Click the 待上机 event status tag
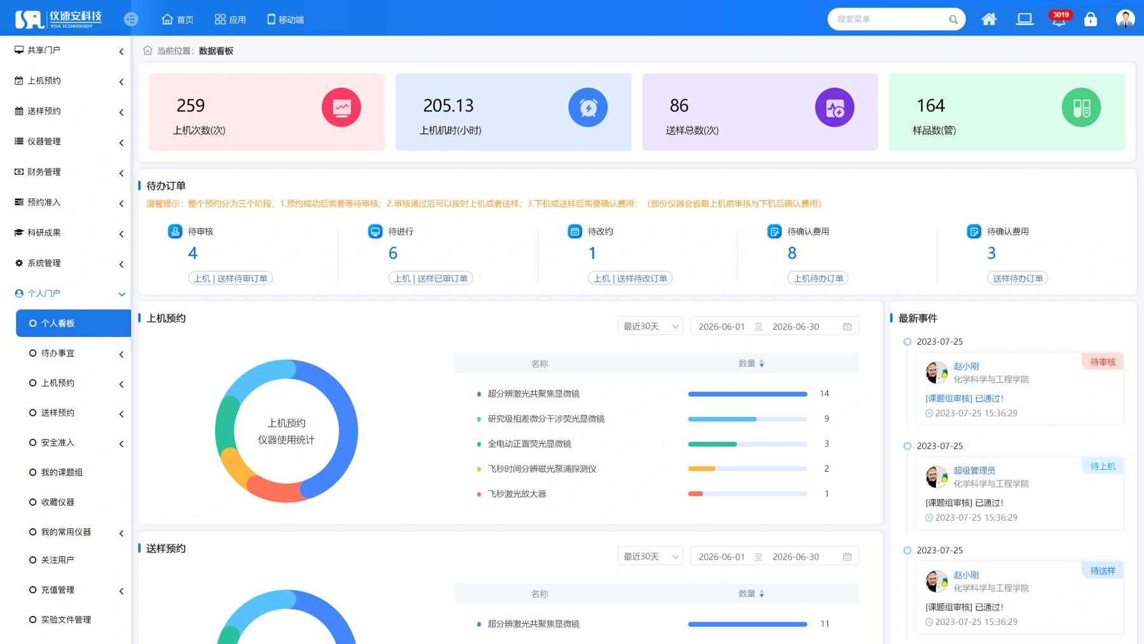The image size is (1144, 644). click(1102, 467)
